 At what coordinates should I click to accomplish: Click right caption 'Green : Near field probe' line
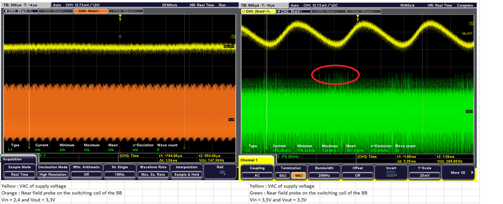[x=308, y=193]
